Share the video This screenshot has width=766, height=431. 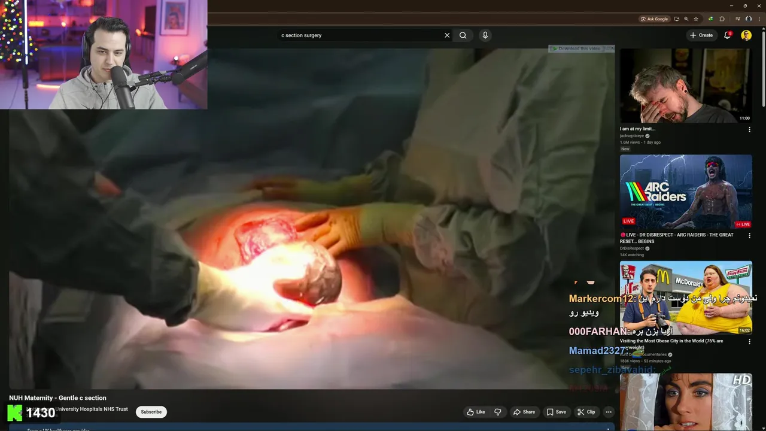coord(524,412)
